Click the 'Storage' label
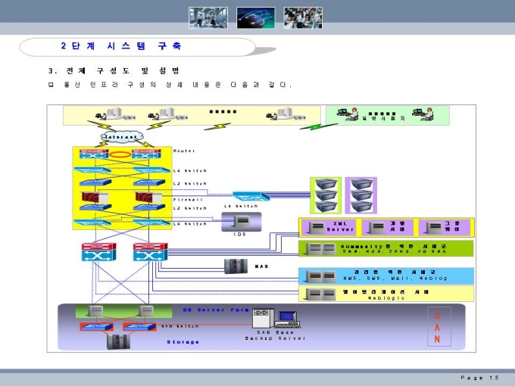Screen dimensions: 515x386 tap(183, 342)
